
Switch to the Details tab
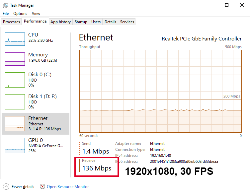[x=110, y=22]
